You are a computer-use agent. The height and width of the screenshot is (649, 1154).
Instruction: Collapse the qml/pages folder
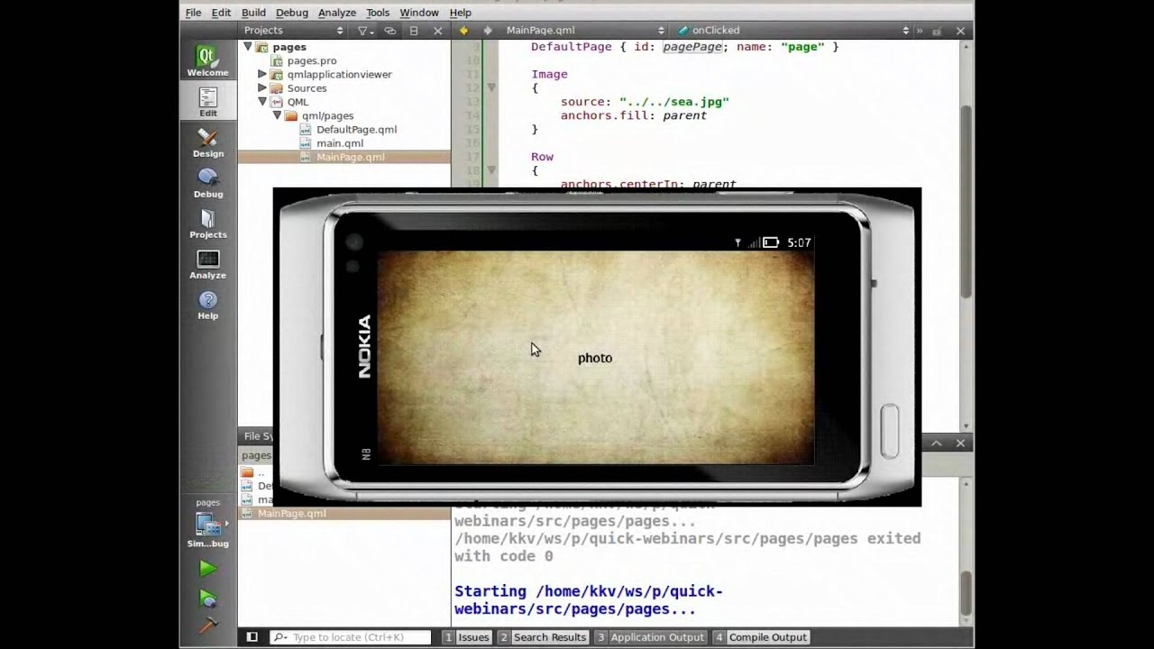click(277, 115)
